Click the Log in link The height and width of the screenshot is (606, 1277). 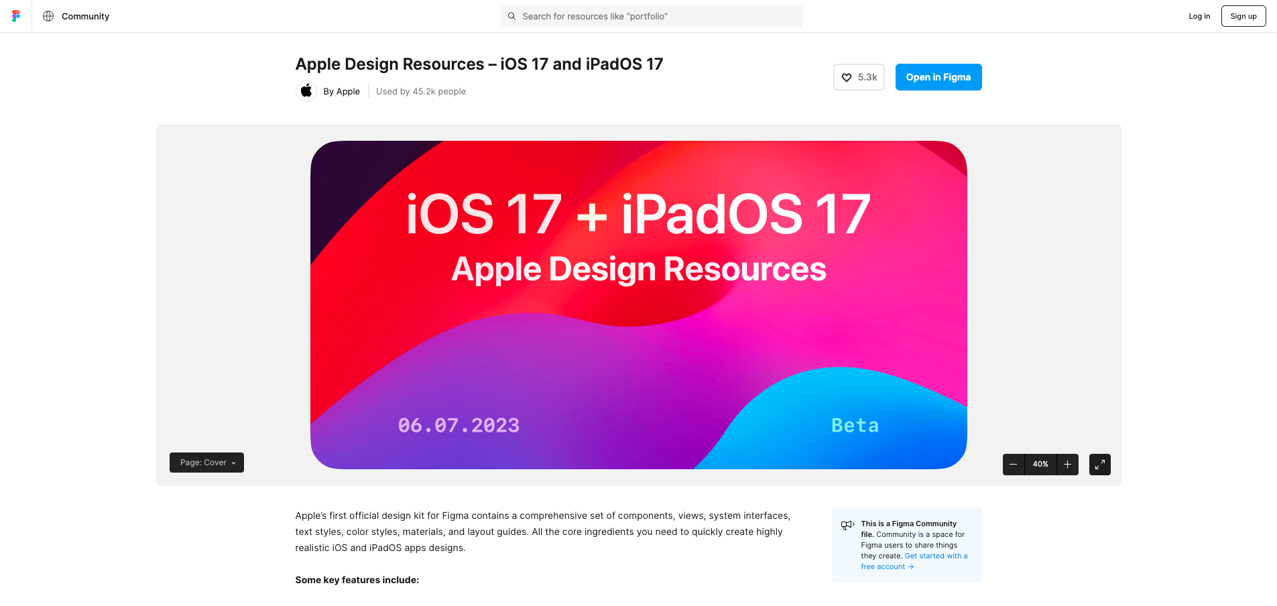click(x=1199, y=16)
